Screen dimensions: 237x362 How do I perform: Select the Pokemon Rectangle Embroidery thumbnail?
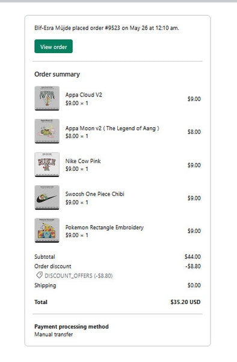(47, 230)
